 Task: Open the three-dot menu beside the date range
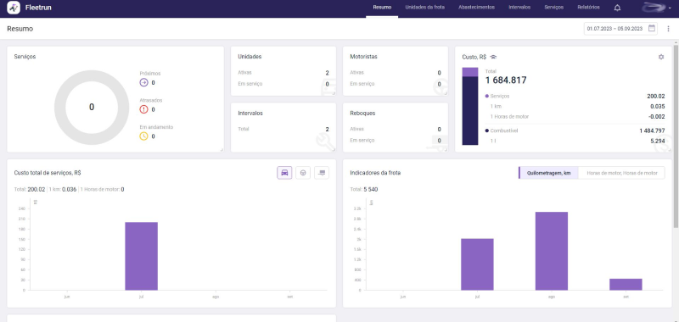tap(669, 29)
